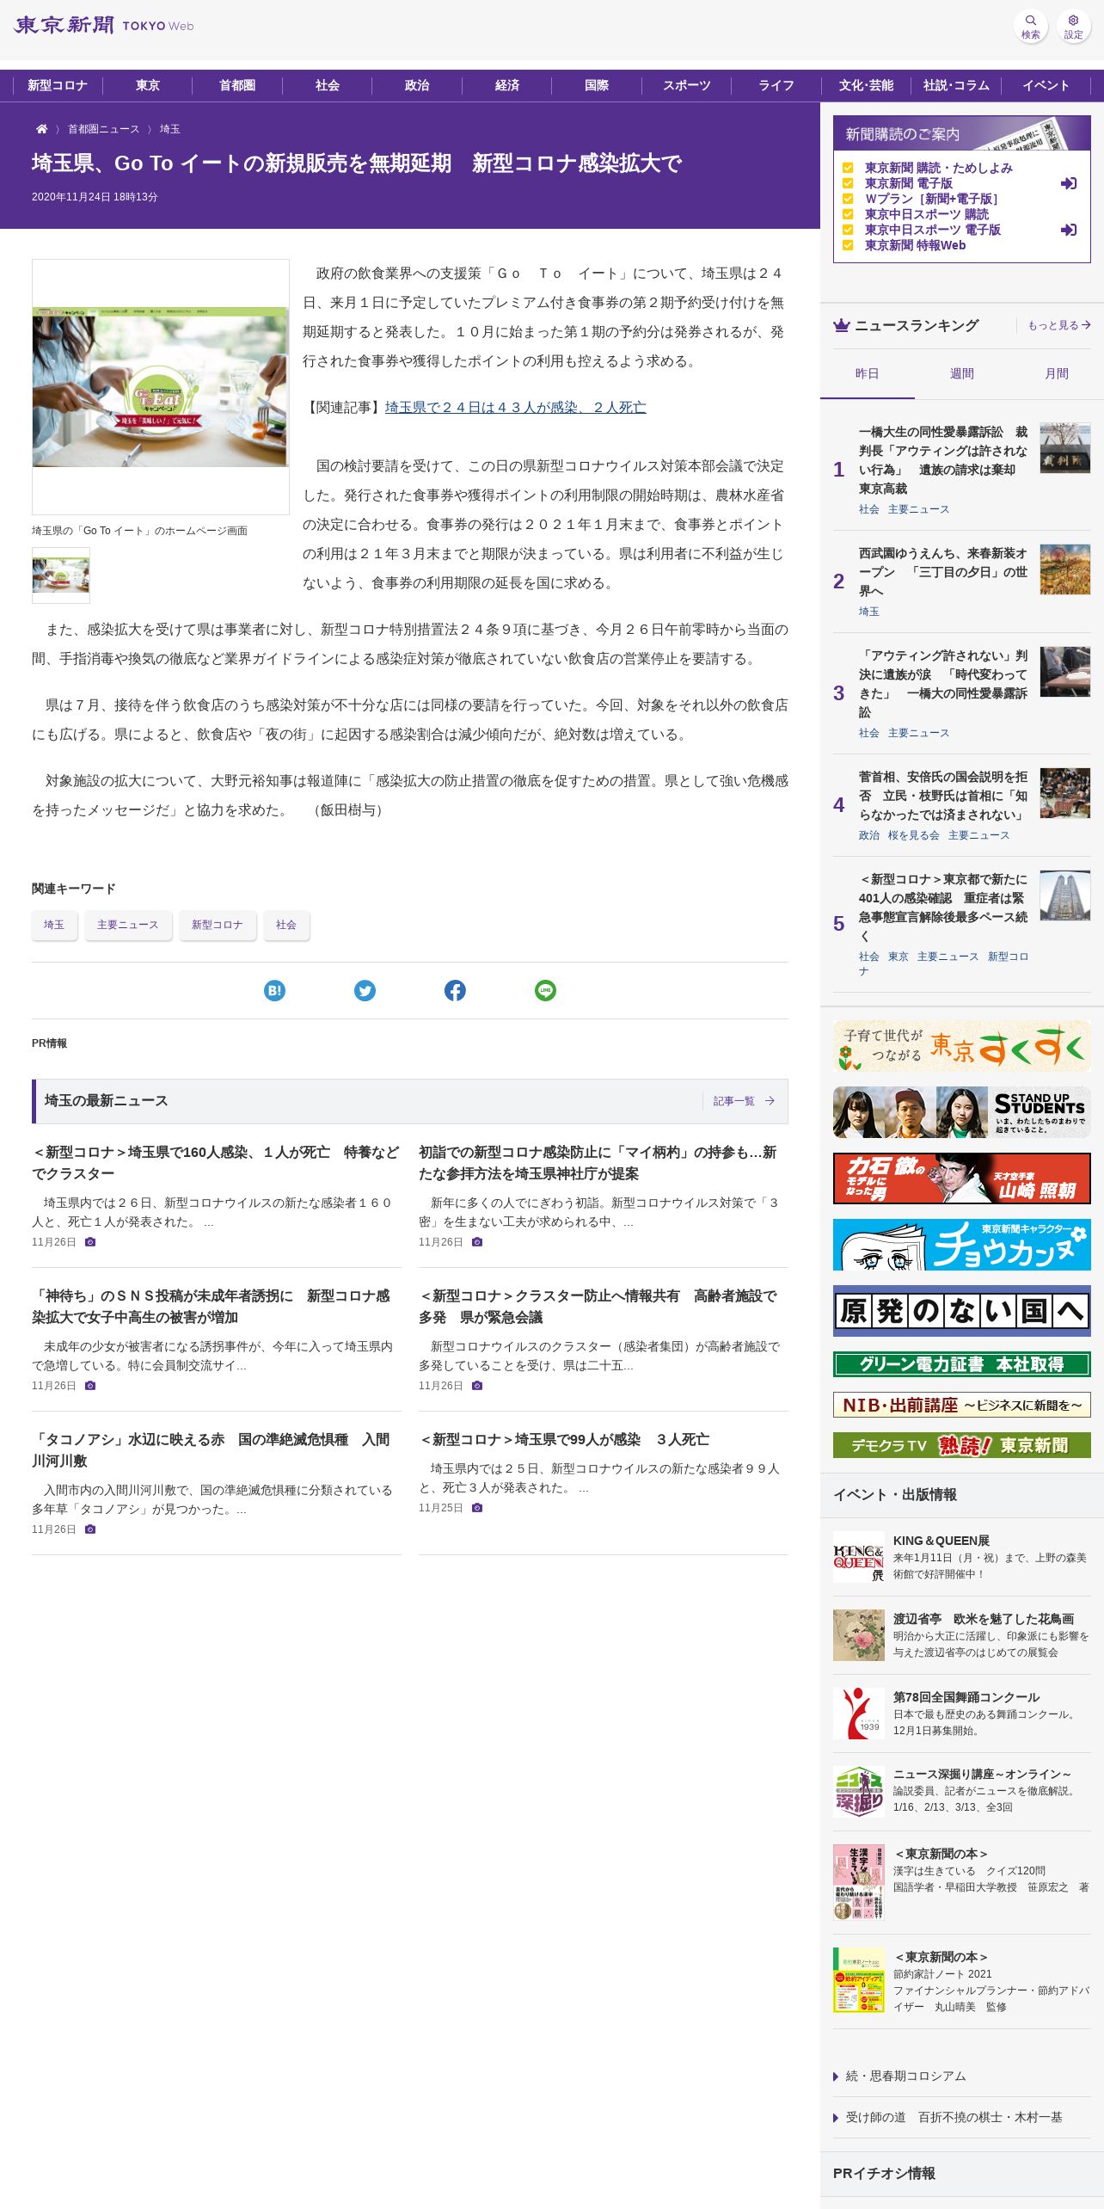
Task: Open ranking 1 courthouse thumbnail
Action: pyautogui.click(x=1064, y=448)
